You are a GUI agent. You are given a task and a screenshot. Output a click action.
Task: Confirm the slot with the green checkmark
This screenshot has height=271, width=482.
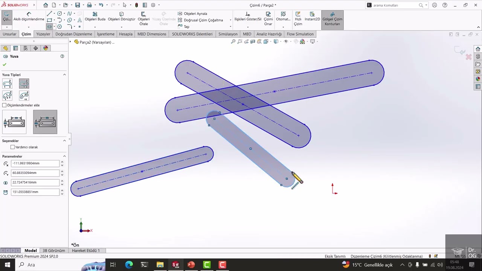click(5, 65)
